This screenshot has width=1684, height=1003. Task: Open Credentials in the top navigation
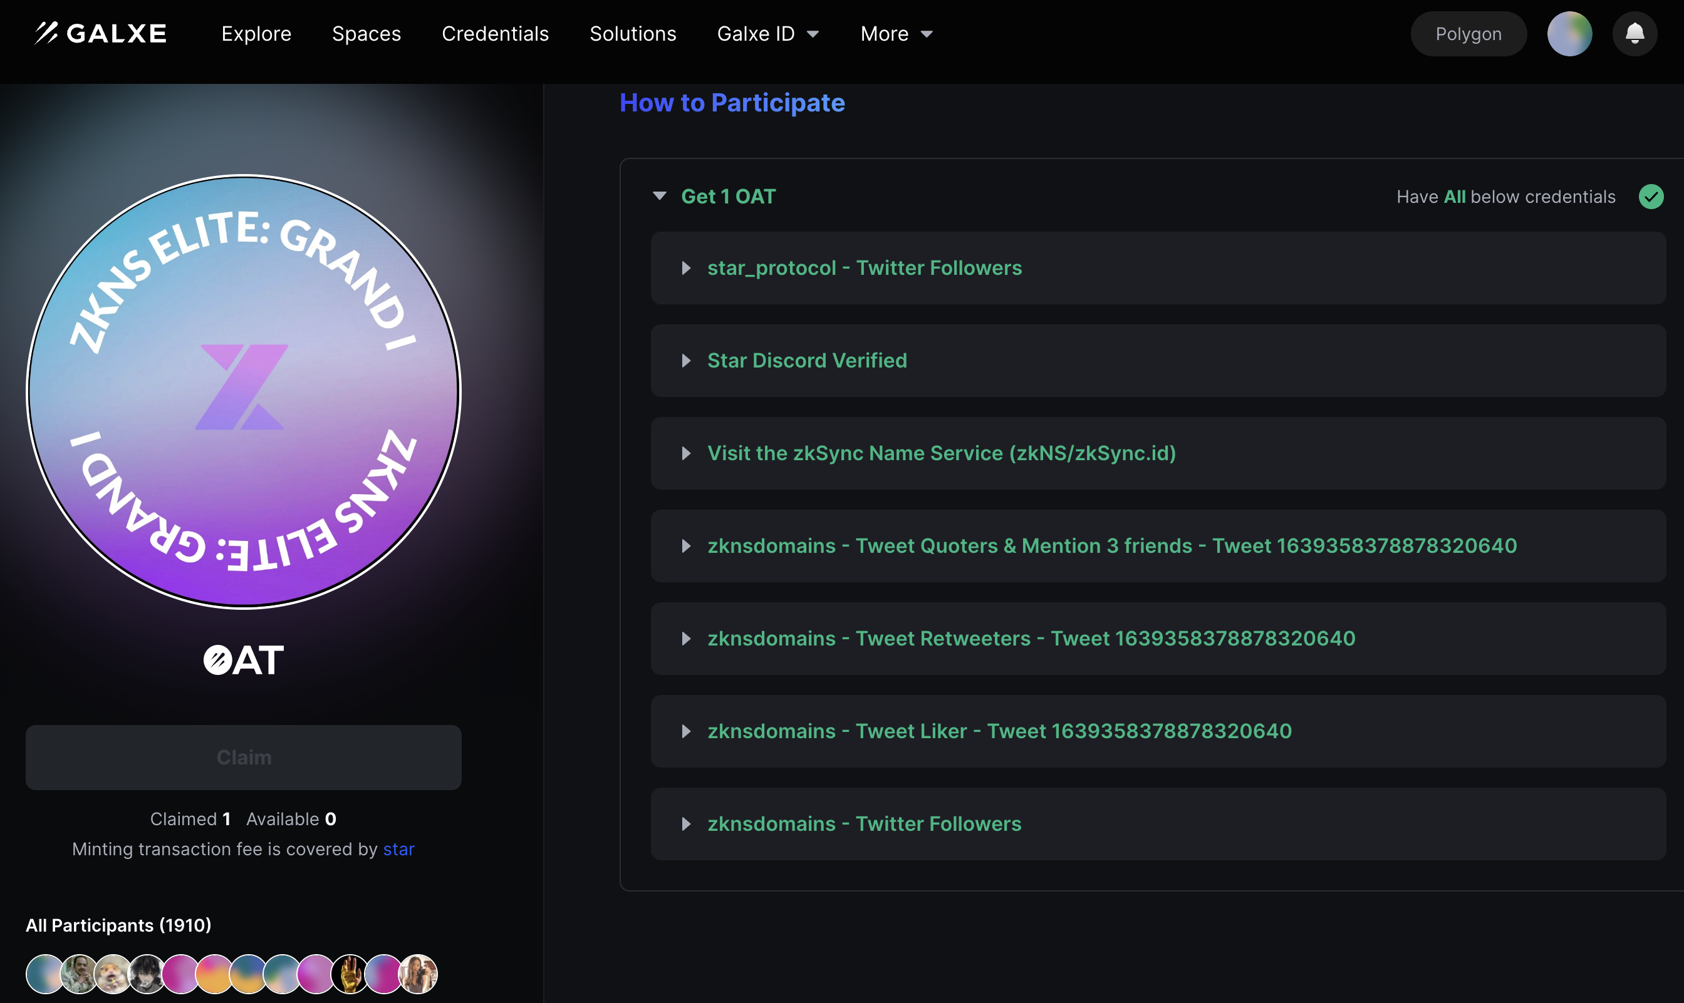[495, 33]
